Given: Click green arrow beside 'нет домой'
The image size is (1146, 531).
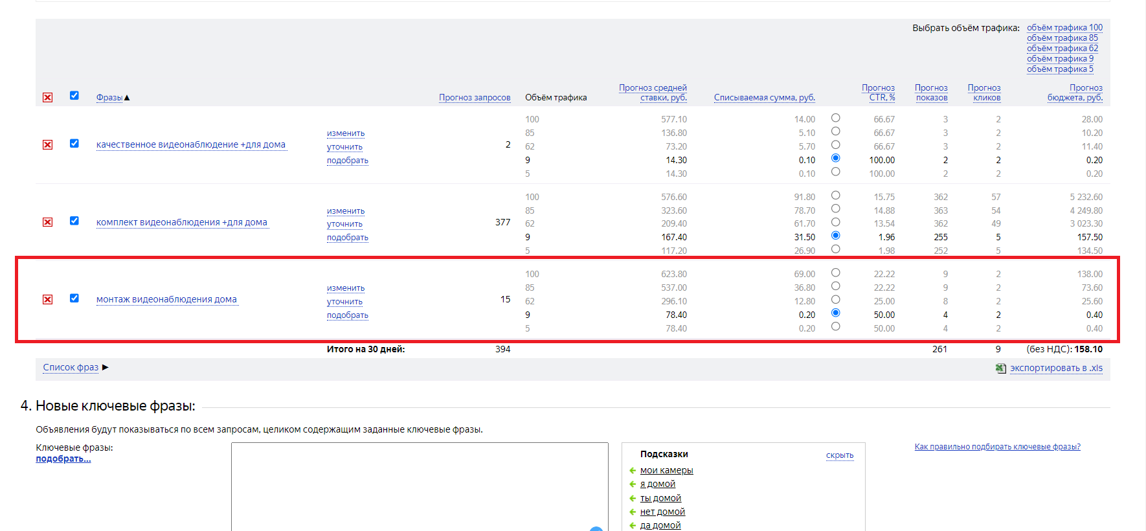Looking at the screenshot, I should [633, 512].
